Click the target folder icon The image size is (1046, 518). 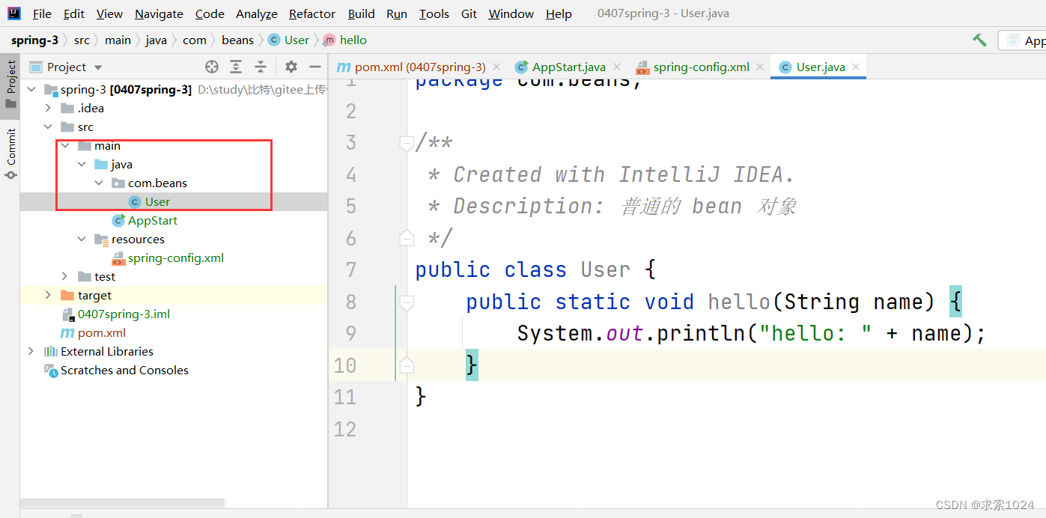coord(67,295)
